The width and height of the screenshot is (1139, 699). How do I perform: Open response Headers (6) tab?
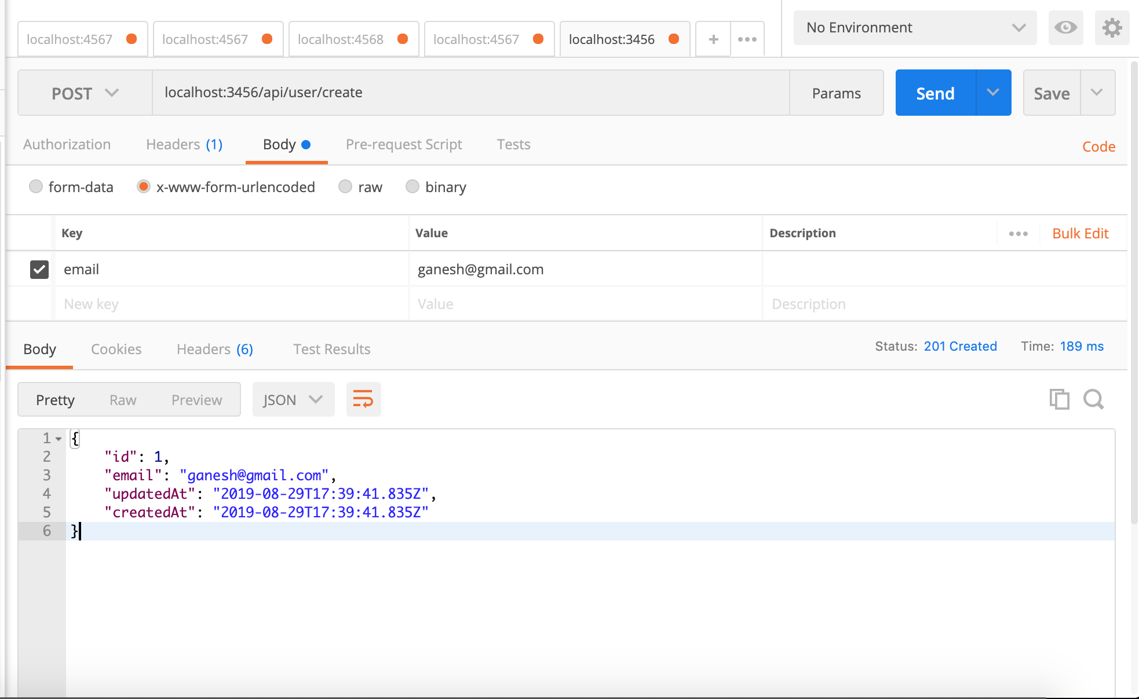pos(214,349)
